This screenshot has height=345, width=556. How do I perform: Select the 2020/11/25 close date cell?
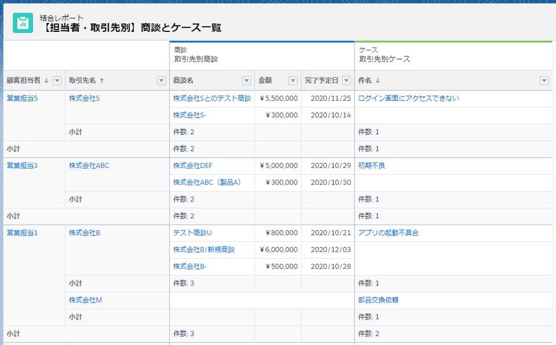coord(328,98)
